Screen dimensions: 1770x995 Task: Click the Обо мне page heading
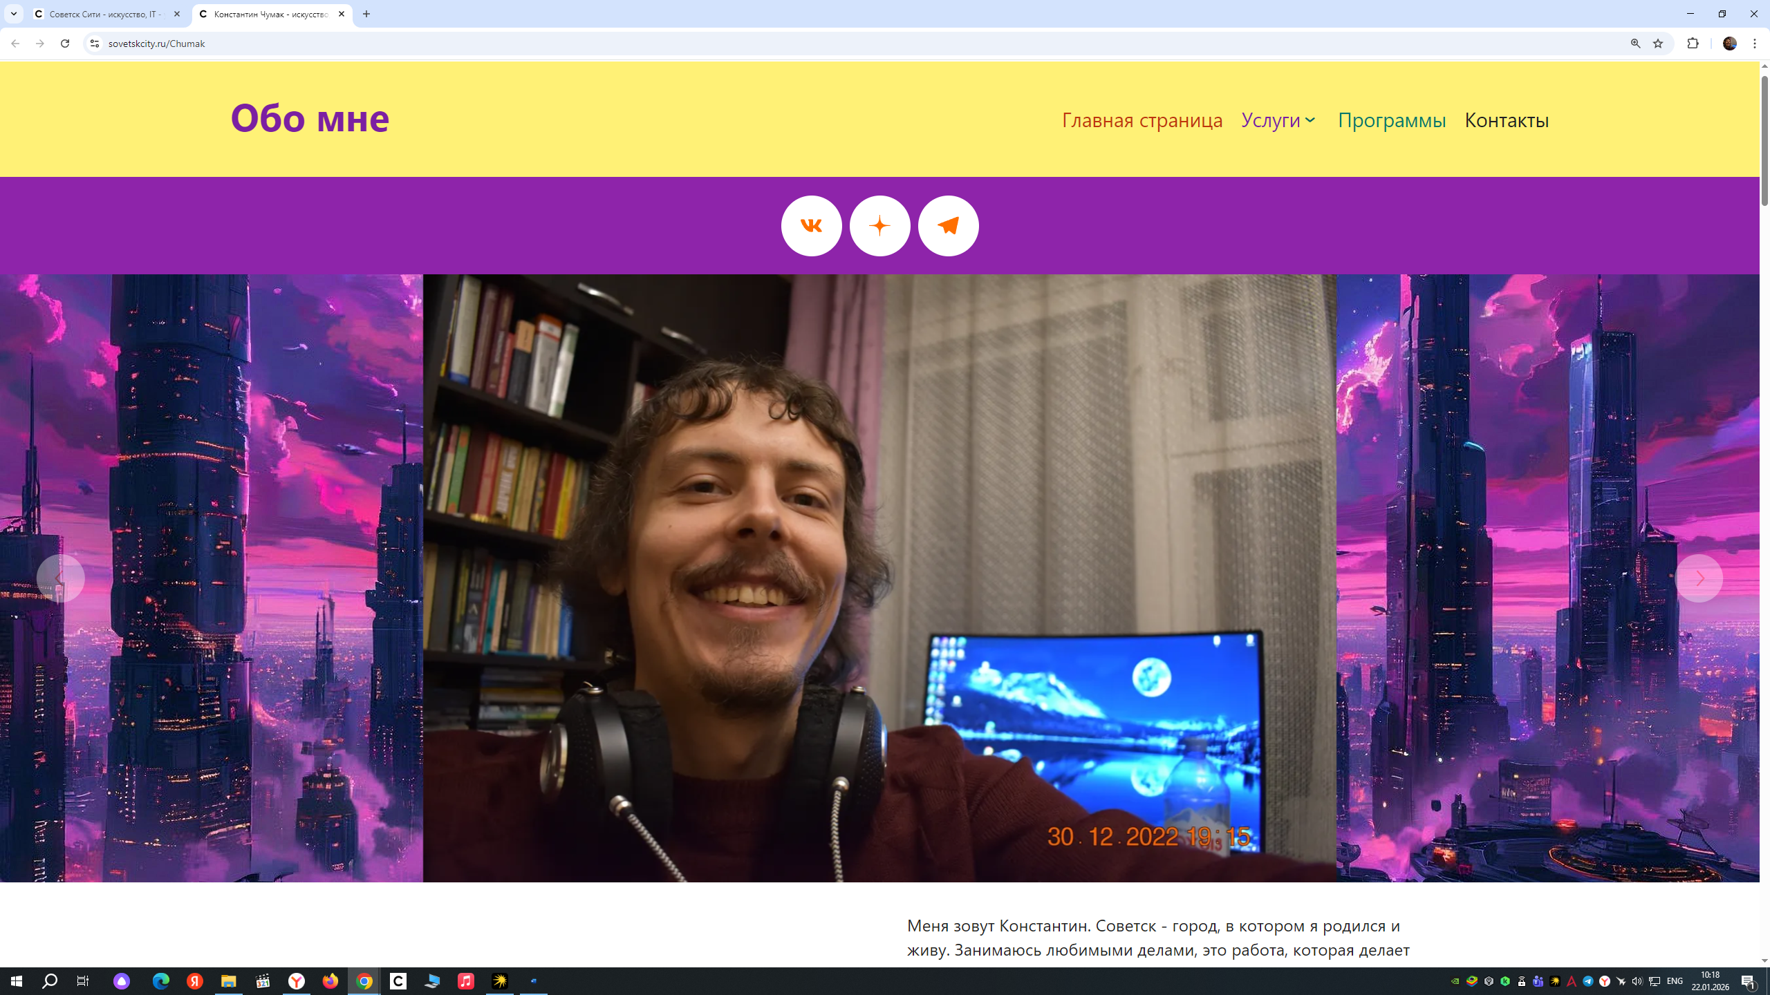click(310, 117)
